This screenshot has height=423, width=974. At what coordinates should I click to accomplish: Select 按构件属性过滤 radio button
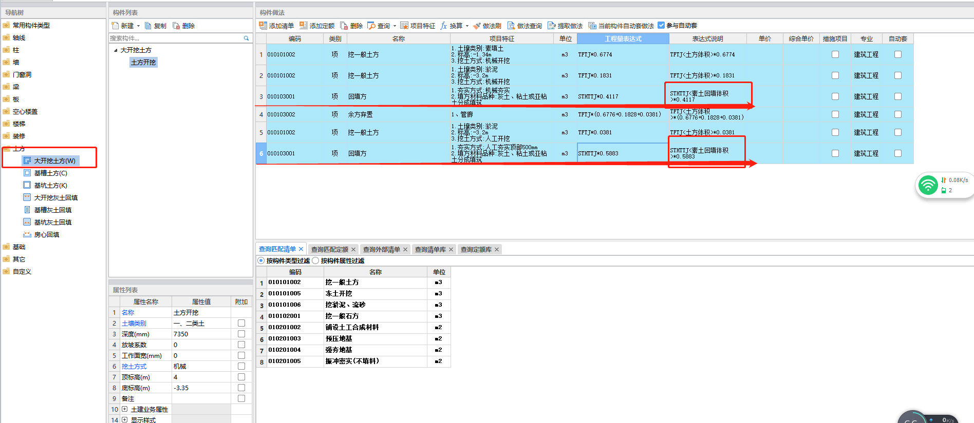[315, 260]
